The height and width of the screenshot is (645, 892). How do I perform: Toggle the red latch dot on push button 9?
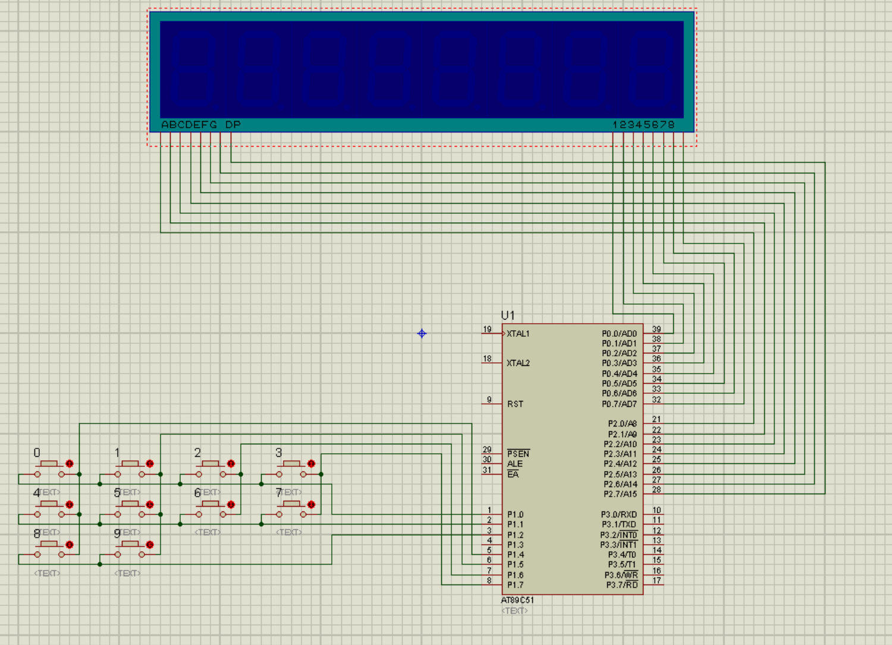click(x=150, y=545)
